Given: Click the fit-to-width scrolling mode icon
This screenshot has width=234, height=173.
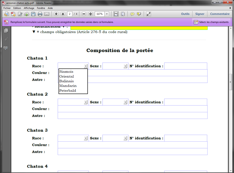Looking at the screenshot, I should pyautogui.click(x=116, y=14).
